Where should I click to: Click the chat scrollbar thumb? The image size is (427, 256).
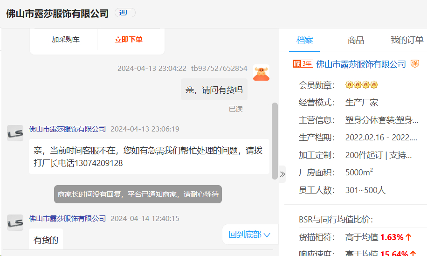pyautogui.click(x=275, y=141)
